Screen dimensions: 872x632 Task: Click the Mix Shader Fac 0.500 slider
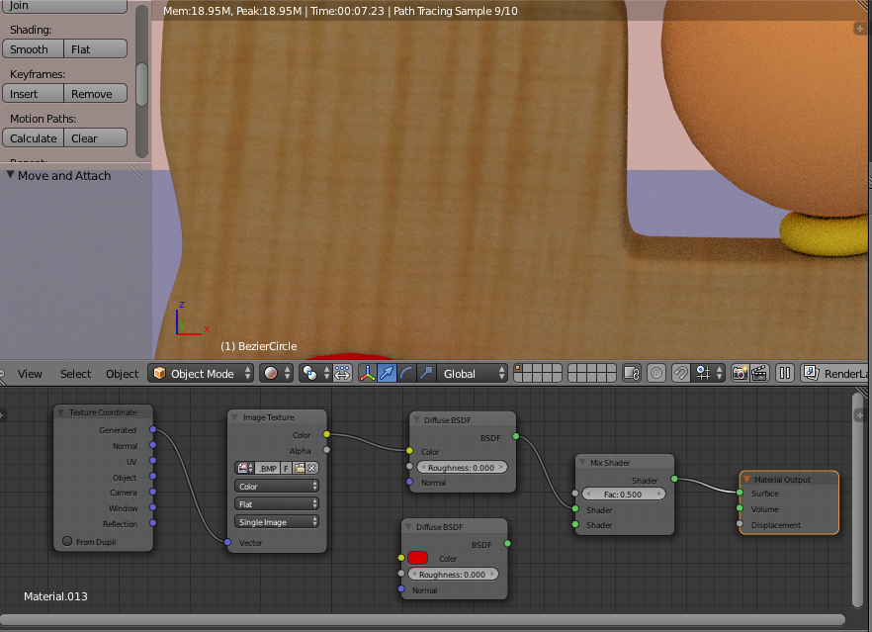pyautogui.click(x=623, y=495)
